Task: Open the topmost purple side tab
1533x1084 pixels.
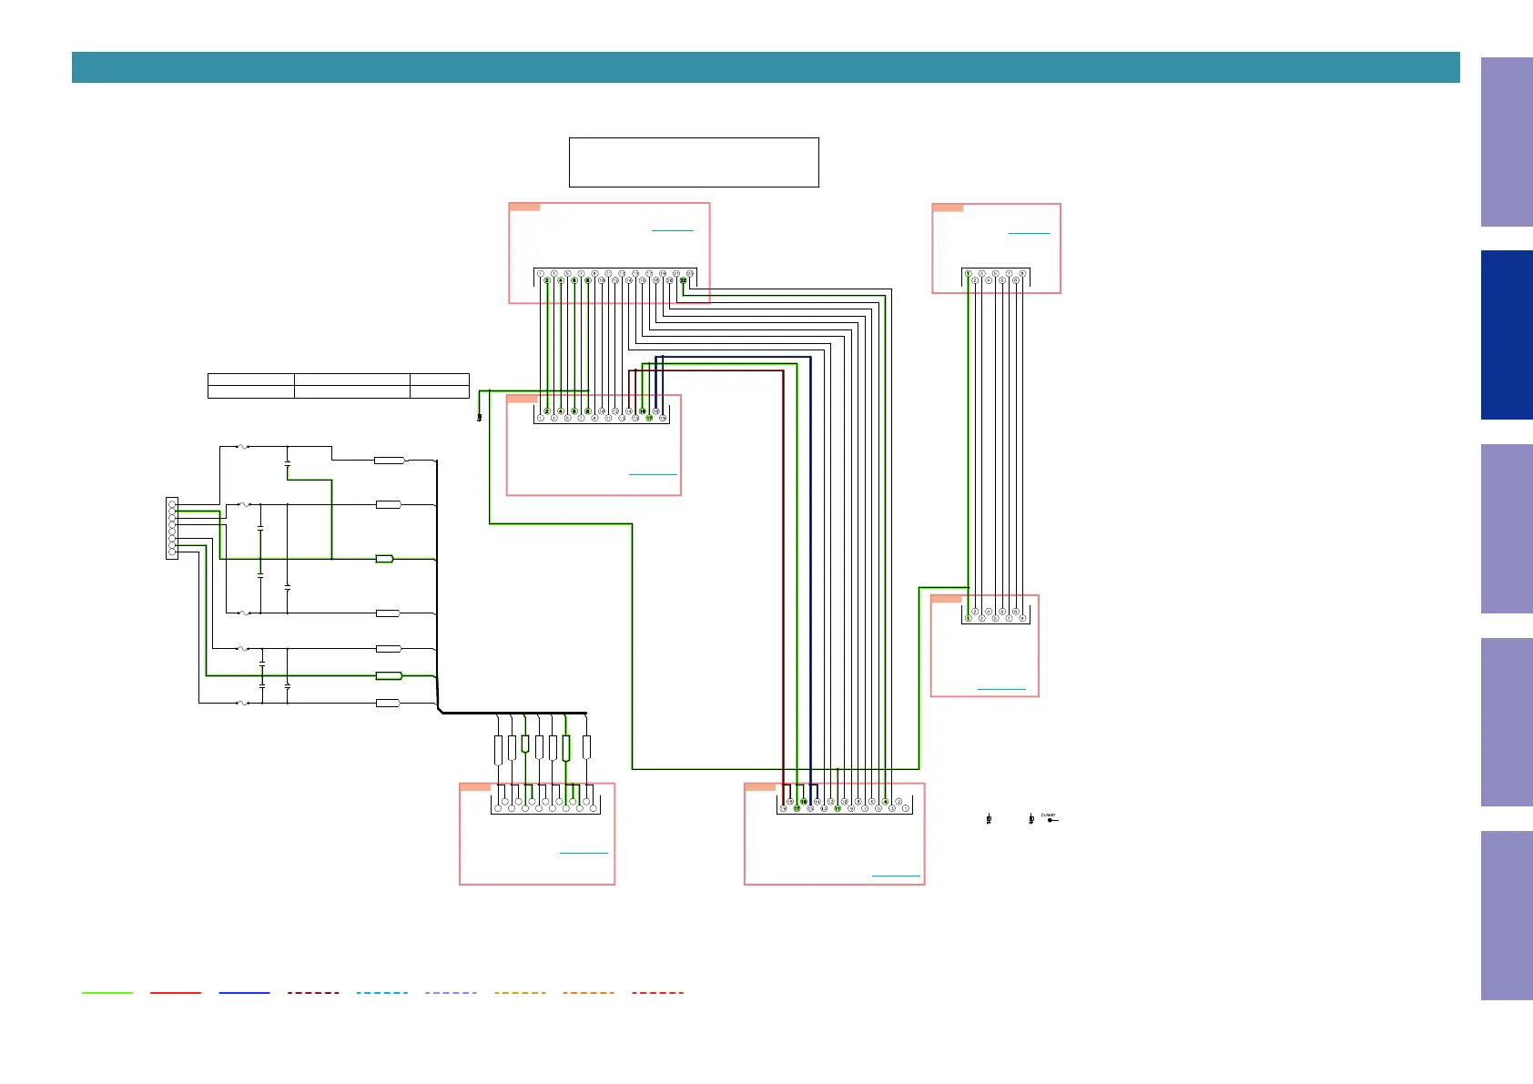Action: pos(1507,142)
